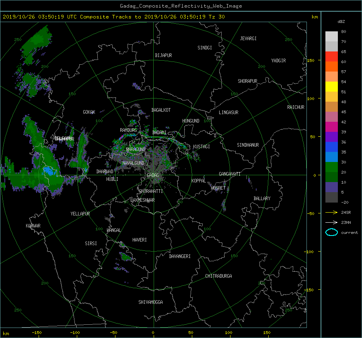Click the yellow 24SR arrow legend icon
The image size is (362, 338).
[x=331, y=212]
